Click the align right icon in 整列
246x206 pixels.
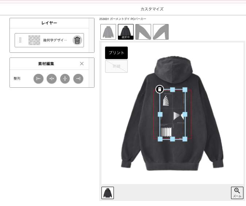pos(78,79)
